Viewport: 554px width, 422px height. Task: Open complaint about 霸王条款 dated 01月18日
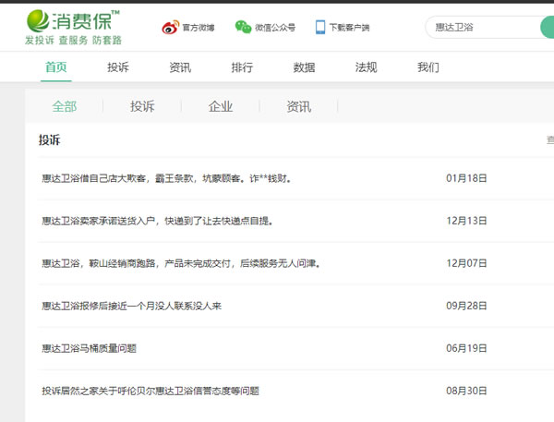coord(166,178)
